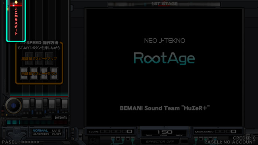Screen dimensions: 258x145
Task: Click the STARTボタンを押しながら instruction
Action: [x=39, y=48]
